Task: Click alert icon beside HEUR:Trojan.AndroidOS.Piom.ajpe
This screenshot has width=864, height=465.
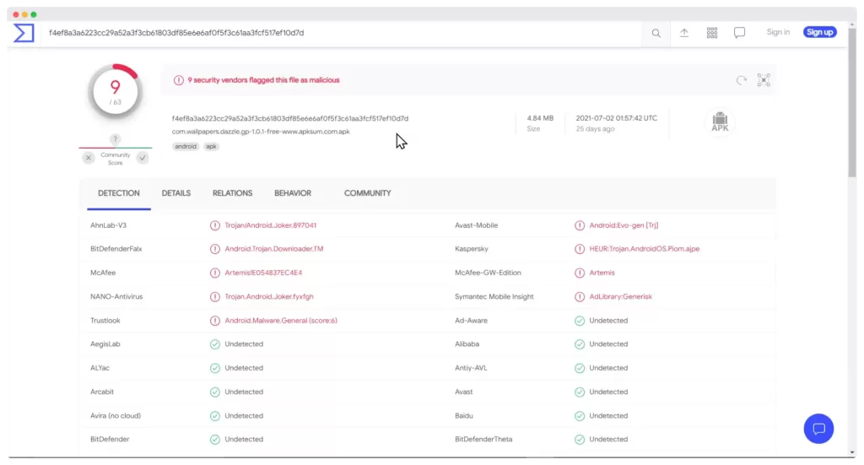Action: pyautogui.click(x=580, y=249)
